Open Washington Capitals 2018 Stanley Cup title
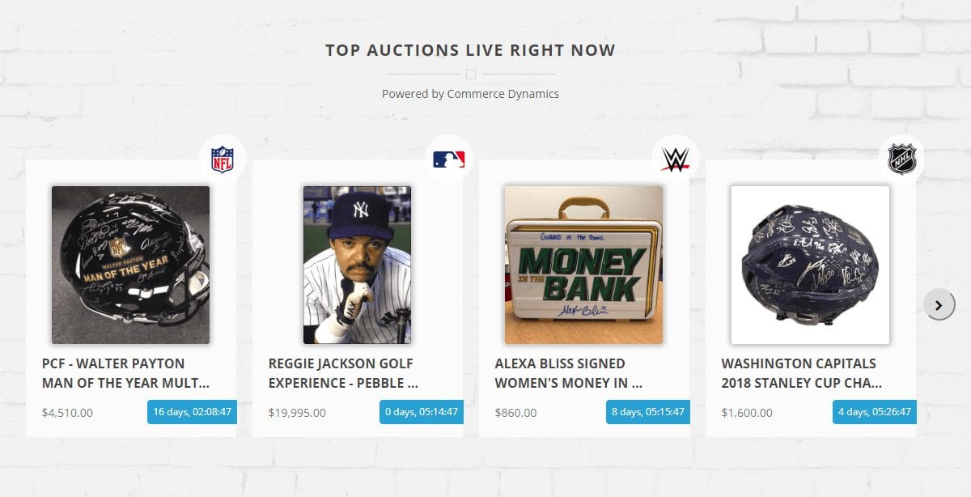Screen dimensions: 971x497 point(802,373)
